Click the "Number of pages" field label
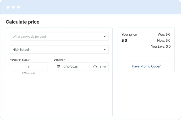This screenshot has height=120, width=181. tap(19, 60)
